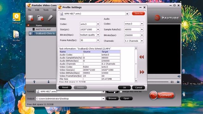The height and width of the screenshot is (114, 203).
Task: Click the task information scroll down arrow
Action: point(136,81)
